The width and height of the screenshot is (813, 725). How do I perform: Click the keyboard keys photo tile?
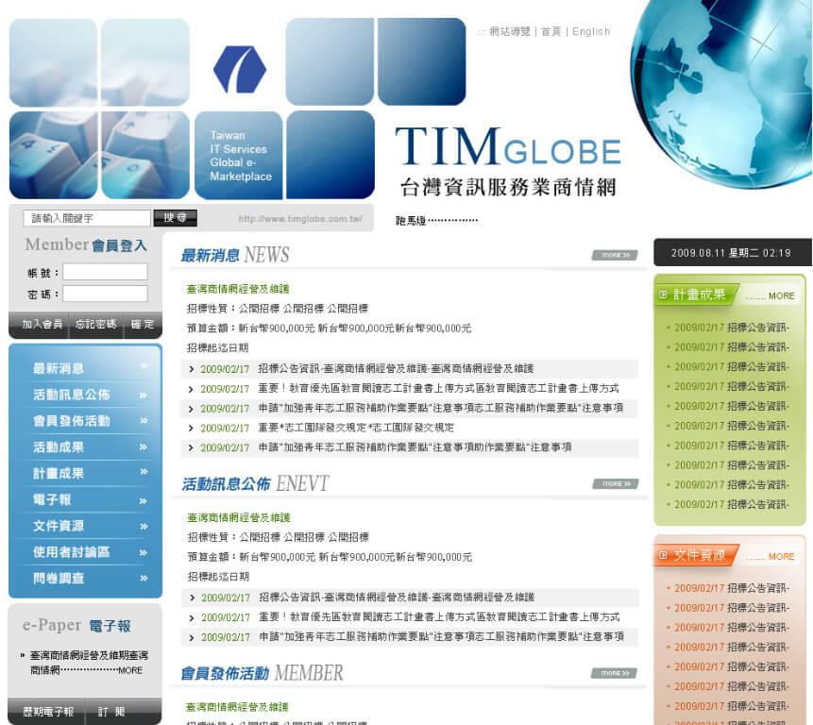coord(99,156)
